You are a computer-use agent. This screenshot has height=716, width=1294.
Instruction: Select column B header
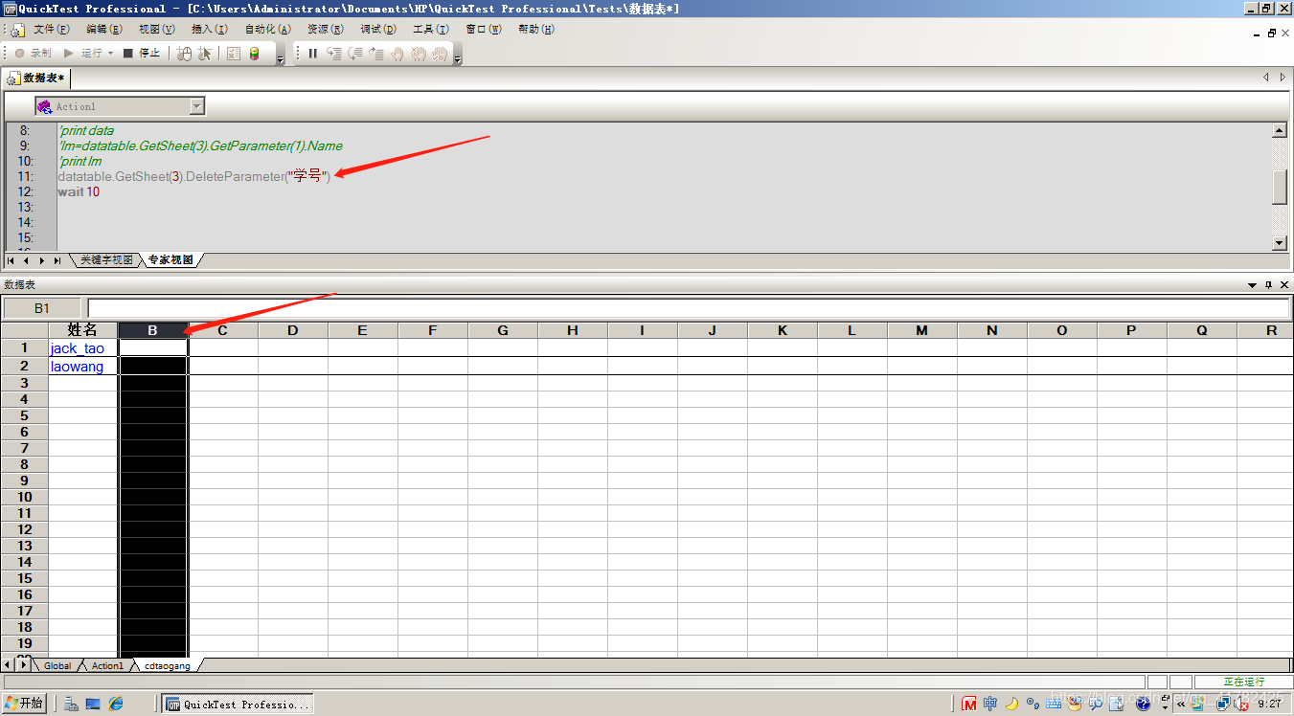click(x=153, y=330)
